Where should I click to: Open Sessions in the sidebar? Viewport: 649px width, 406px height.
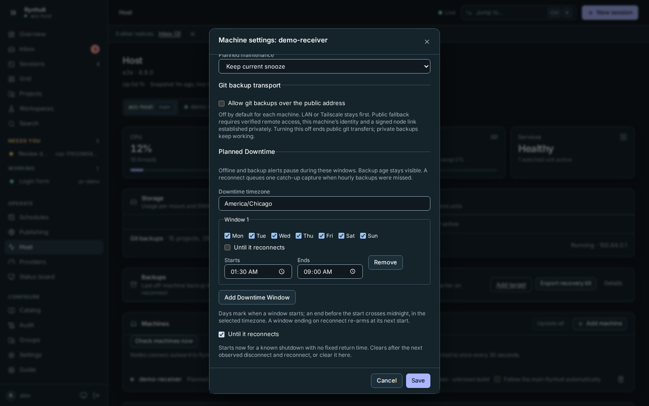[54, 64]
